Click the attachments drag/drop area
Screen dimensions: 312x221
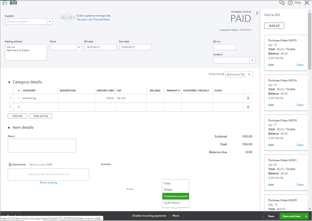pyautogui.click(x=48, y=174)
